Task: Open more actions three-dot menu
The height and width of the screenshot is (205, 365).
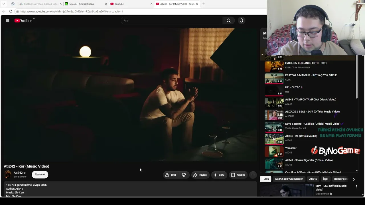Action: click(253, 175)
